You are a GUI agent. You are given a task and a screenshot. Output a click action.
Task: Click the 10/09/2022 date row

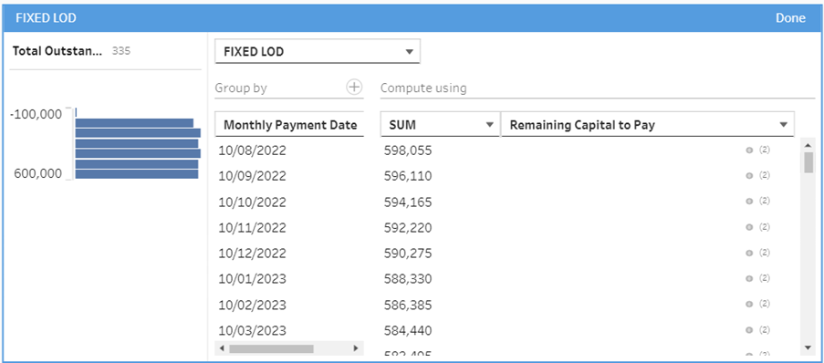coord(252,176)
